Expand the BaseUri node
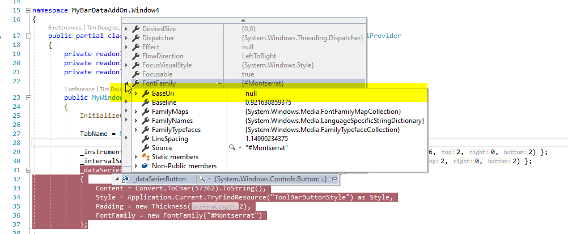The height and width of the screenshot is (234, 568). click(x=136, y=93)
